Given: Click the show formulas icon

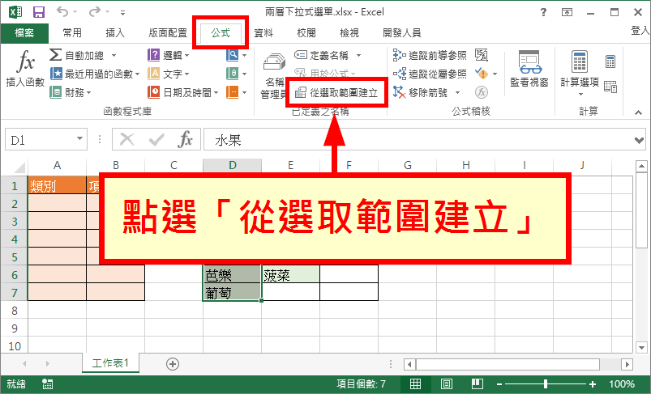Looking at the screenshot, I should tap(482, 55).
